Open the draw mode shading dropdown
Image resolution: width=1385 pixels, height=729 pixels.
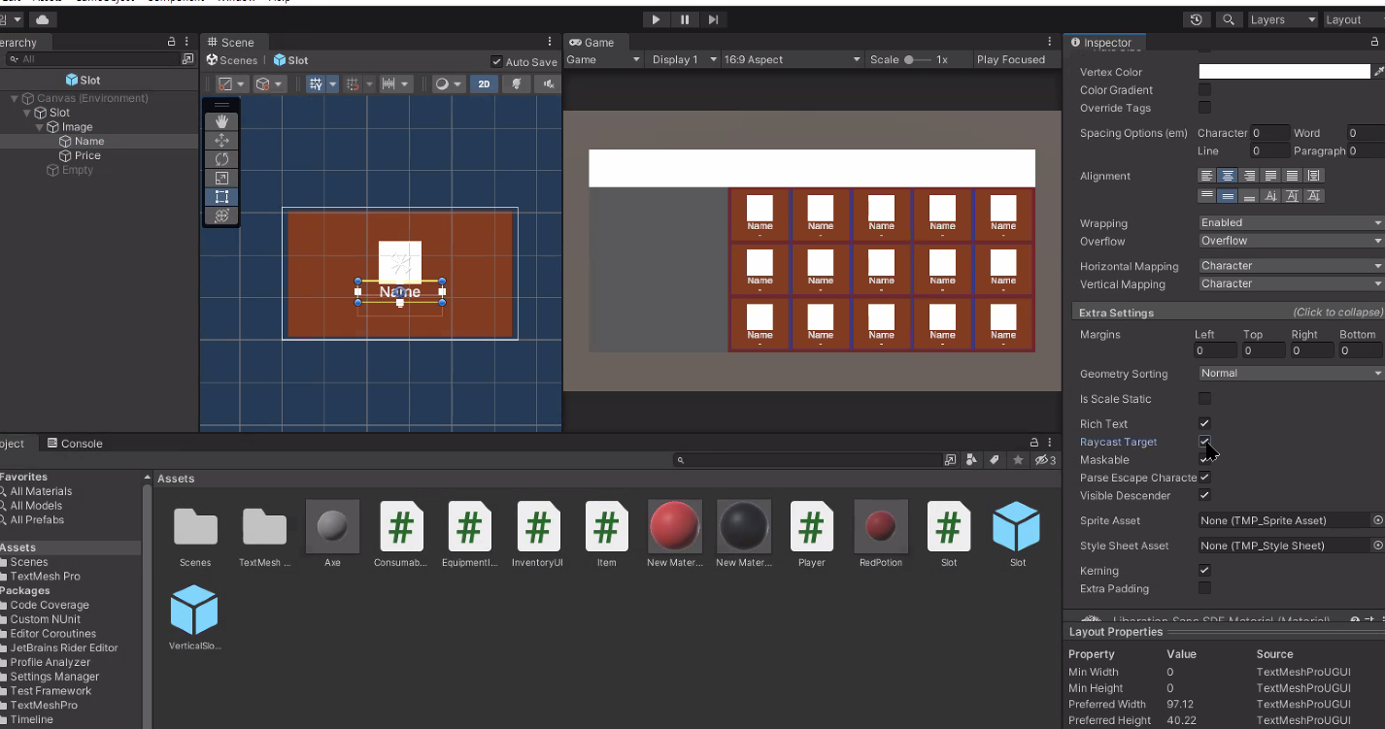point(448,84)
